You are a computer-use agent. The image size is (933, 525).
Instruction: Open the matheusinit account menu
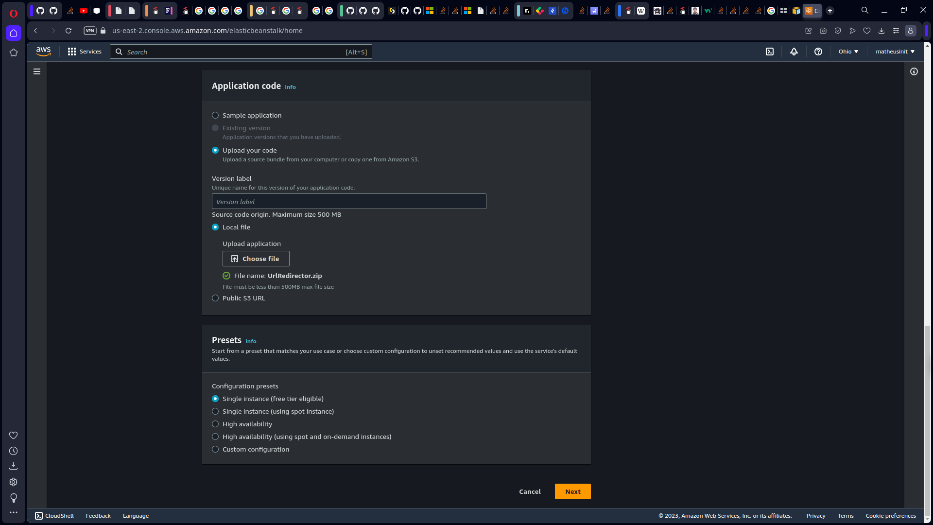pyautogui.click(x=895, y=52)
